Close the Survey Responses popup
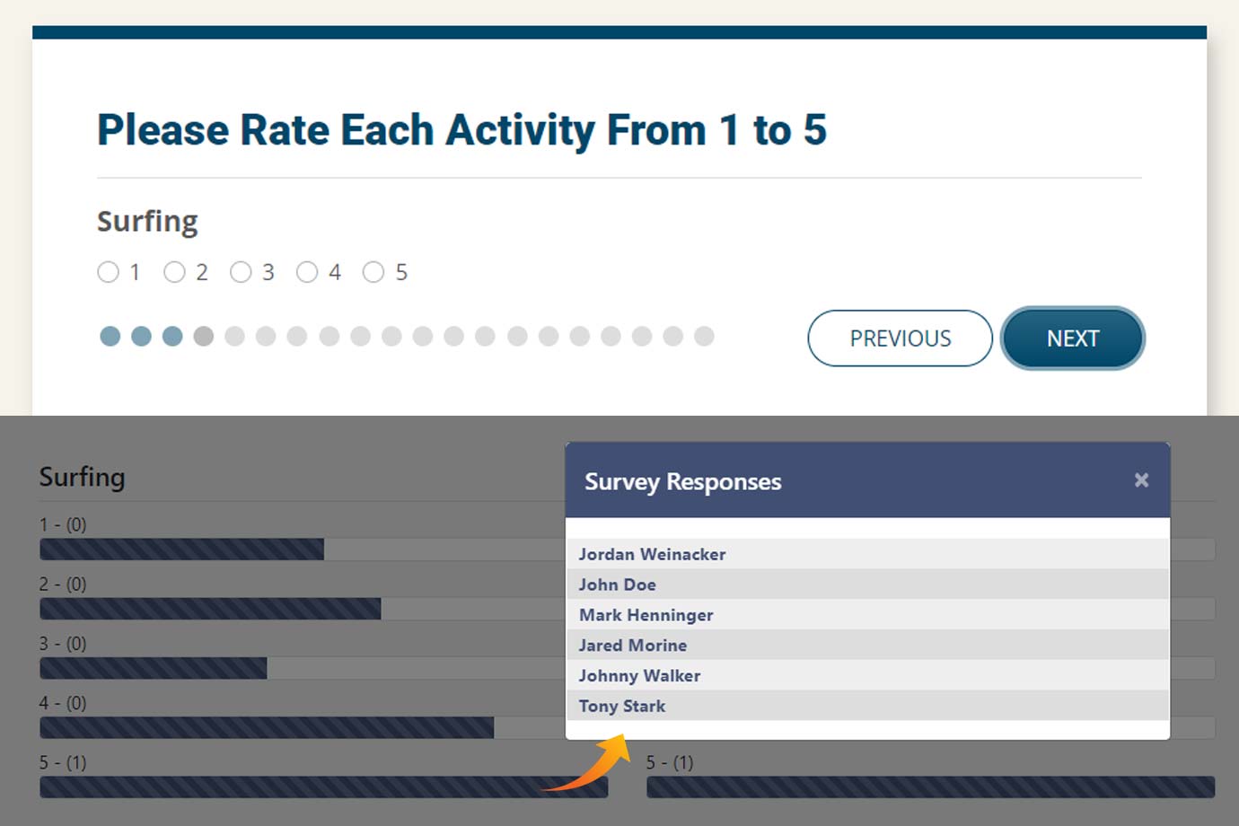This screenshot has width=1239, height=826. 1141,480
